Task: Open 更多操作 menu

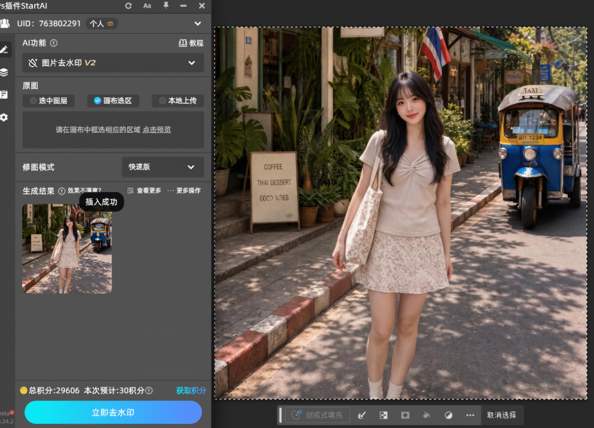Action: [184, 191]
